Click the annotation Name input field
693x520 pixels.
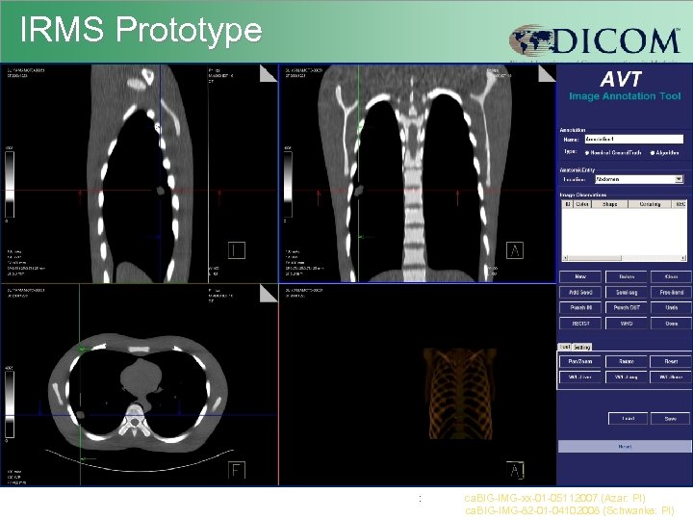click(633, 139)
